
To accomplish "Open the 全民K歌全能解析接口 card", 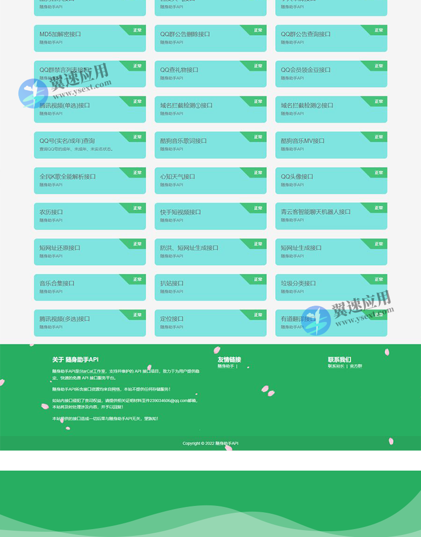I will tap(89, 180).
